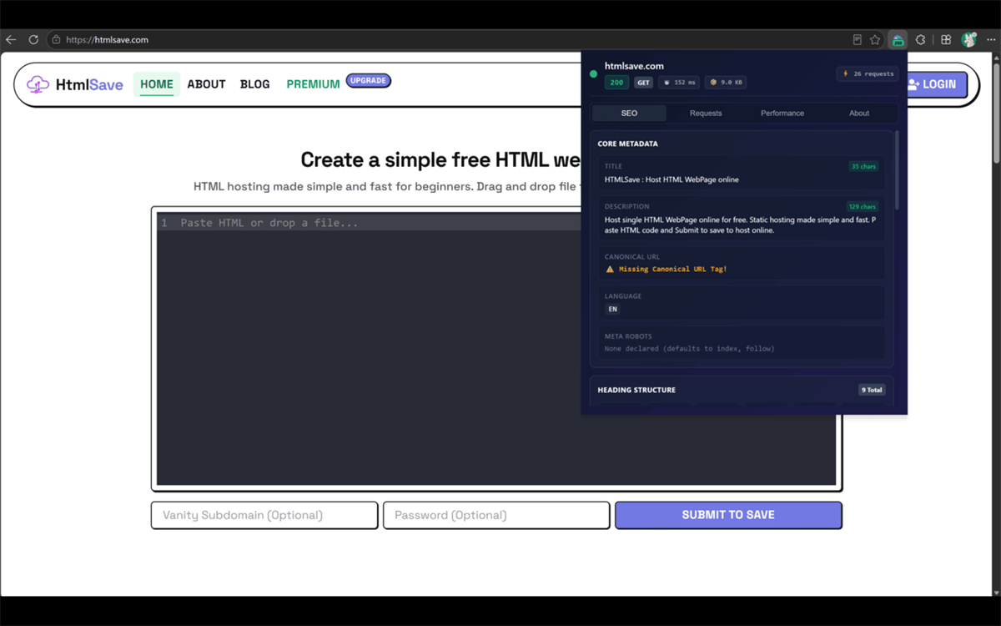This screenshot has width=1001, height=626.
Task: Click the UPGRADE badge
Action: [368, 81]
